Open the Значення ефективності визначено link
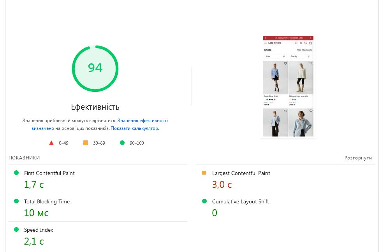This screenshot has width=380, height=252. (x=142, y=121)
